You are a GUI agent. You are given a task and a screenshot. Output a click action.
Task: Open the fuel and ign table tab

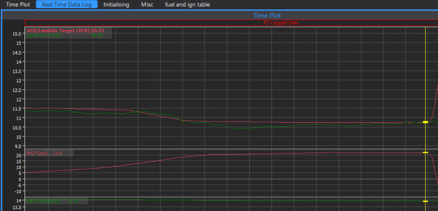(x=187, y=5)
